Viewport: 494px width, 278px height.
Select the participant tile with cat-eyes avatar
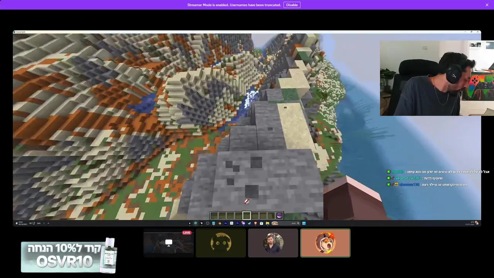pyautogui.click(x=221, y=243)
